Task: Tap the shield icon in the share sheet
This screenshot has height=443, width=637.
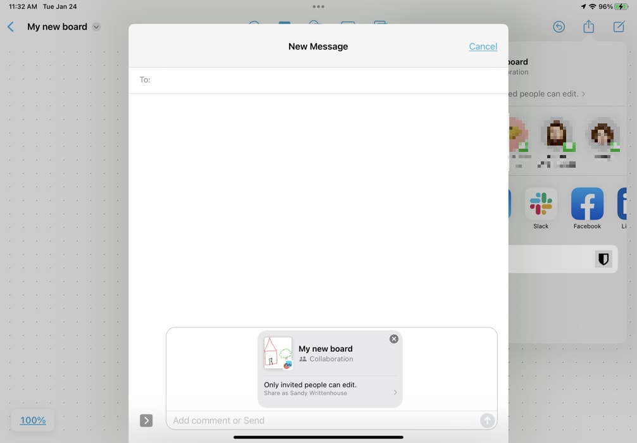Action: point(603,259)
